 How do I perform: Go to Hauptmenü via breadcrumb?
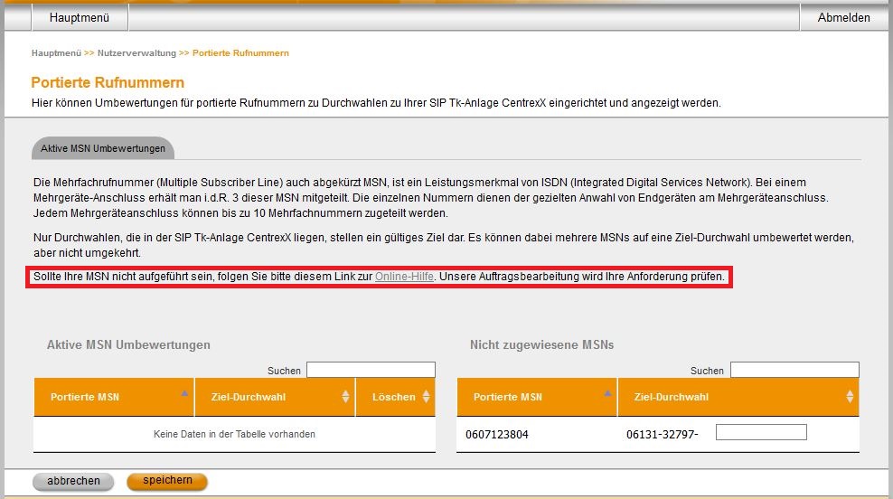click(56, 53)
